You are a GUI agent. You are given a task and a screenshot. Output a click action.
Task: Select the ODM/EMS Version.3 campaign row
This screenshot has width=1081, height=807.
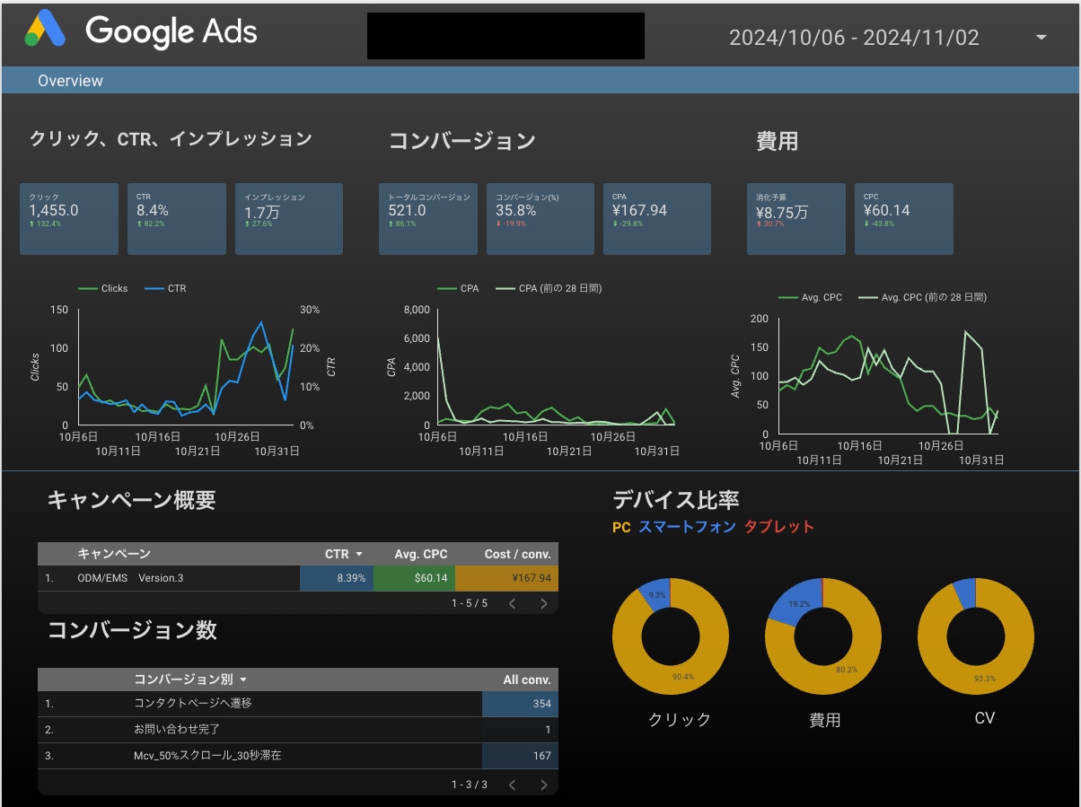point(298,578)
